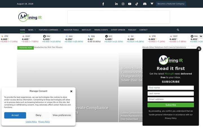Open the UUU ticker quote
Image resolution: width=203 pixels, height=127 pixels.
pyautogui.click(x=74, y=39)
